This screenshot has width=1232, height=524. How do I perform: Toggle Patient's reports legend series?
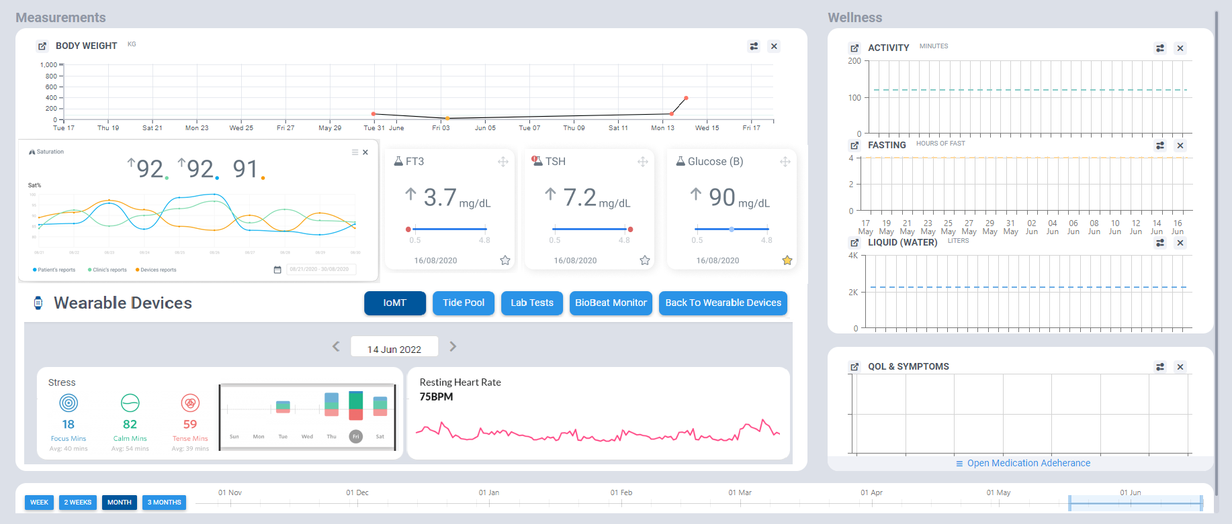[54, 270]
